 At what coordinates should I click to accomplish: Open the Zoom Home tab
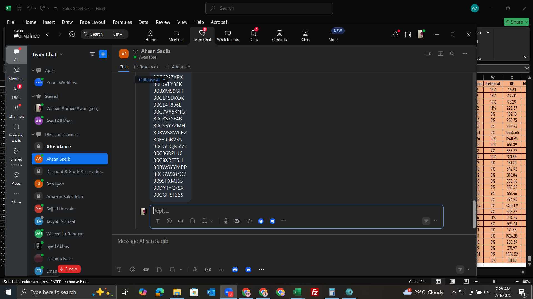(150, 36)
